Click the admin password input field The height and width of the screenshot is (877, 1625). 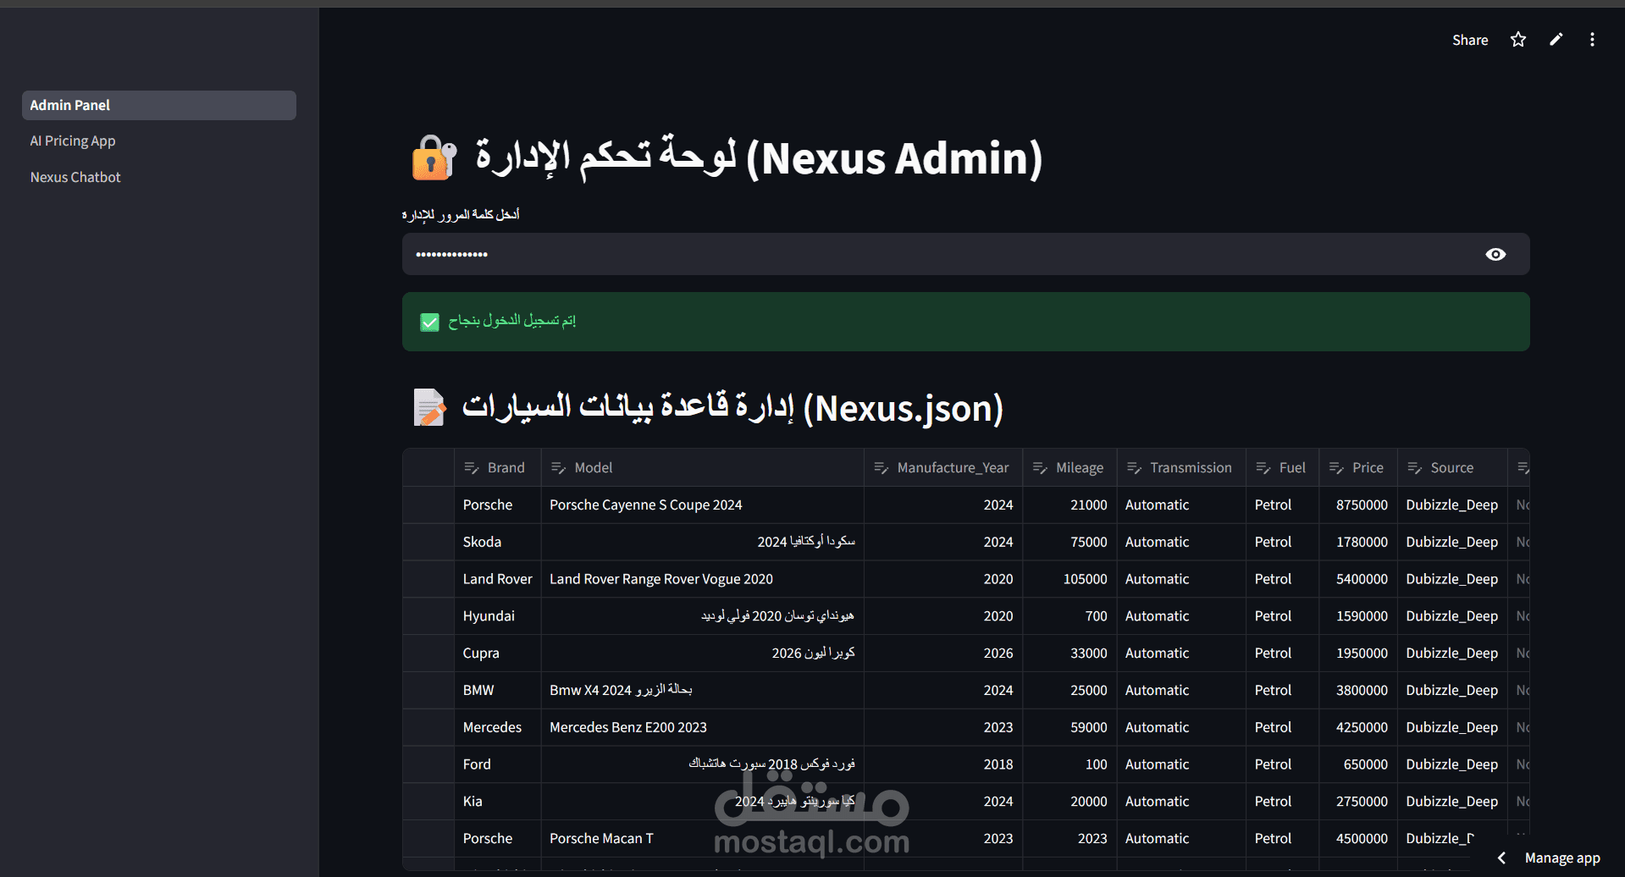coord(965,254)
